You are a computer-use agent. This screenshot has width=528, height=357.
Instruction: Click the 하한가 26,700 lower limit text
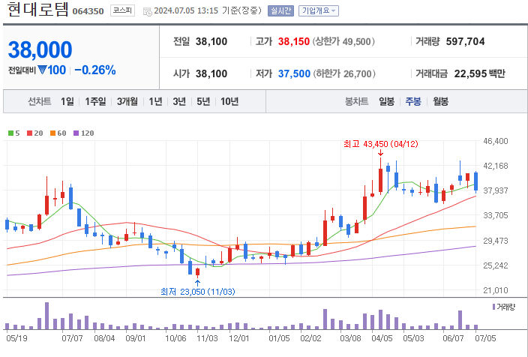tap(344, 73)
